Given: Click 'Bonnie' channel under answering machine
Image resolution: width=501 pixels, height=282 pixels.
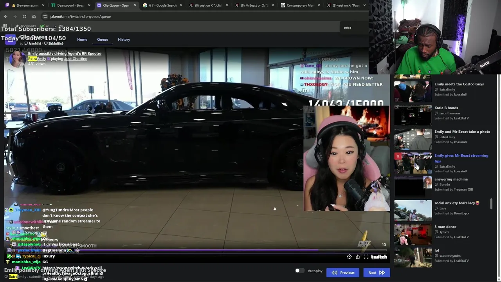Looking at the screenshot, I should coord(445,184).
